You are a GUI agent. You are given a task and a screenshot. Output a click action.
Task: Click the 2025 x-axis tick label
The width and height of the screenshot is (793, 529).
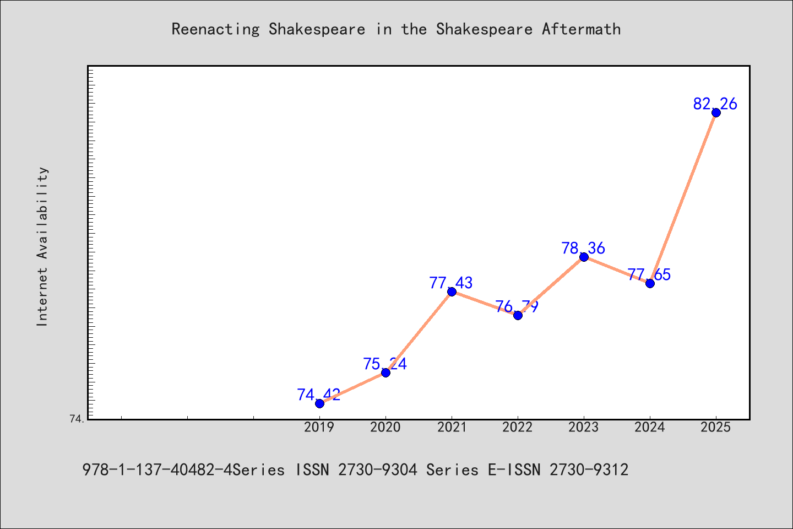716,427
